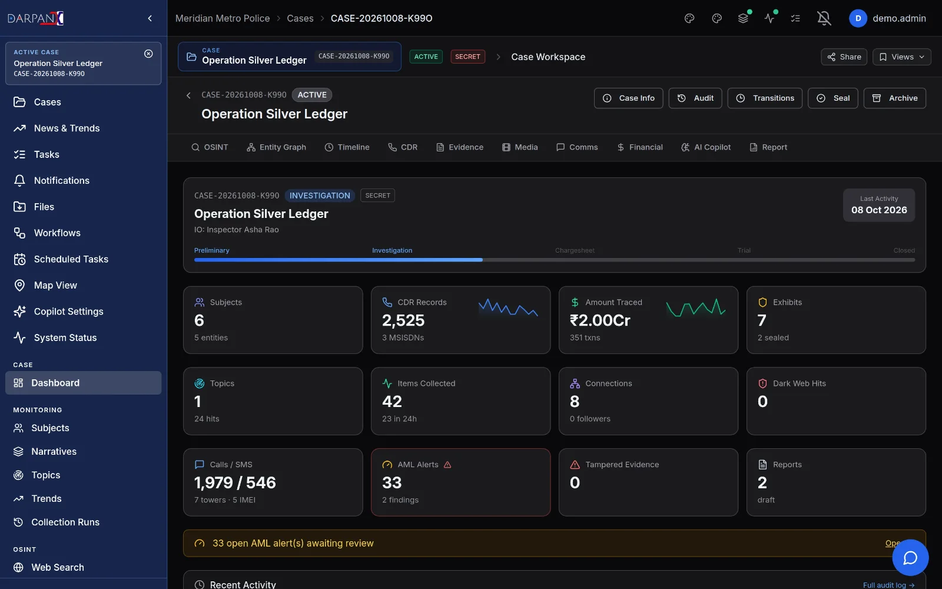942x589 pixels.
Task: Click the first palette icon in top bar
Action: click(x=689, y=18)
